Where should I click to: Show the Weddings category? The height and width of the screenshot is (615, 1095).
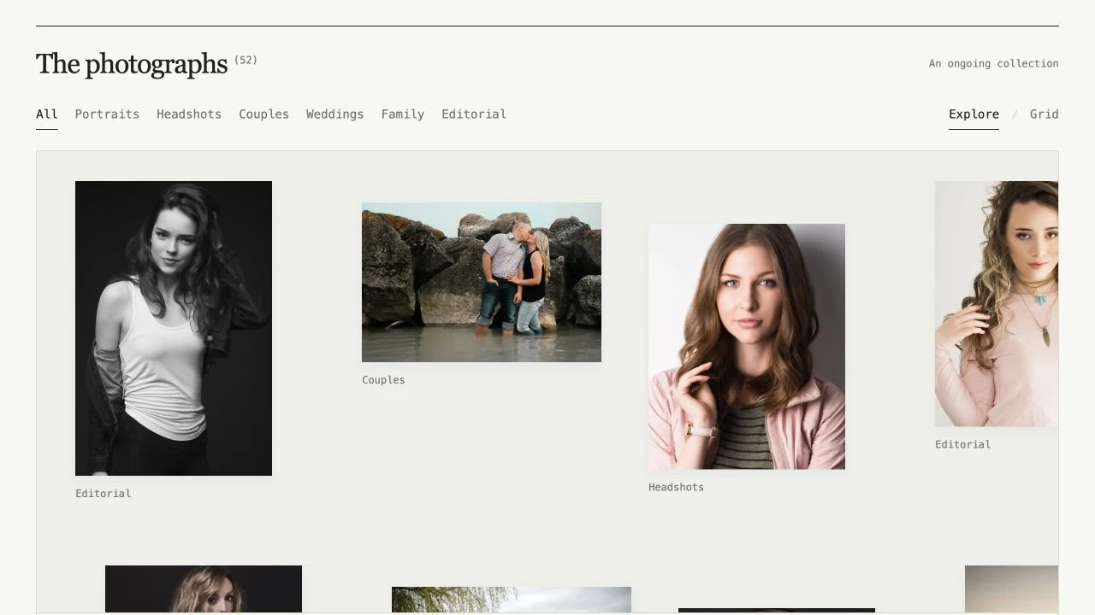[x=334, y=114]
